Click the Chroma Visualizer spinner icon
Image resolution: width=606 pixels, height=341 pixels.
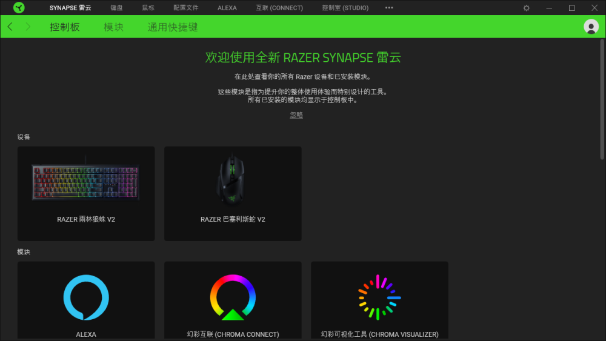click(379, 297)
